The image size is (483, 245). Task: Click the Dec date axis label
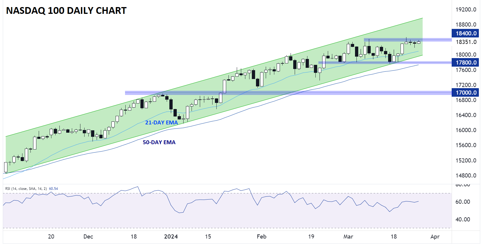pyautogui.click(x=88, y=237)
